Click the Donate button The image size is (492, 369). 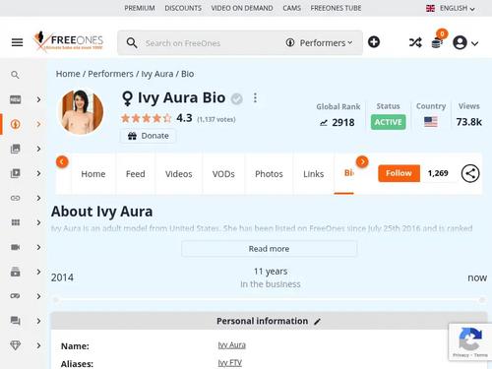coord(148,136)
